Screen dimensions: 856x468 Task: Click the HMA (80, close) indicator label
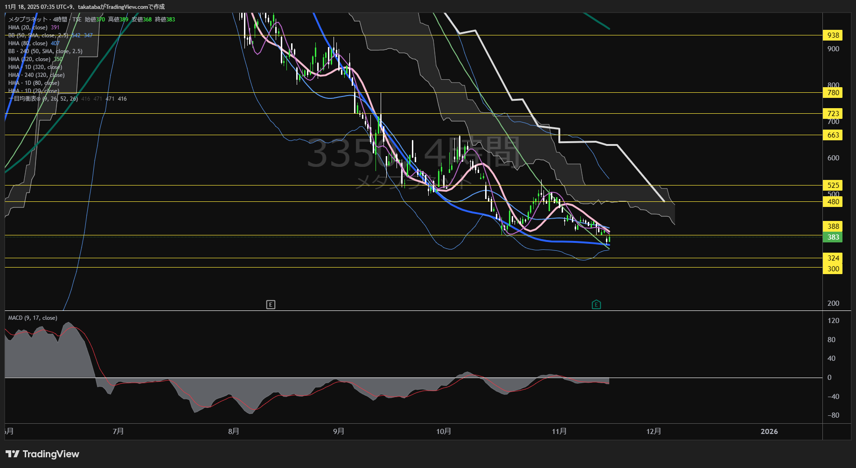(28, 43)
